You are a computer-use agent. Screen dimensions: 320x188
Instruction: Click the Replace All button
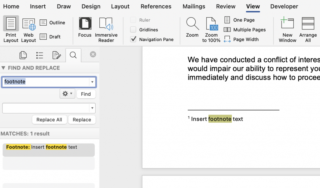(49, 119)
